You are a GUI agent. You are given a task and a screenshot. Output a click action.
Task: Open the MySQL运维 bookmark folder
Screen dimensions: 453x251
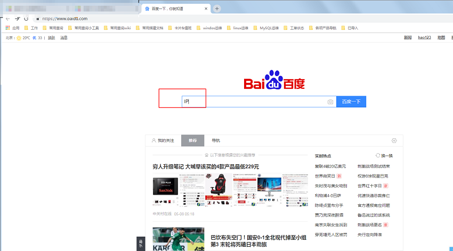coord(266,28)
